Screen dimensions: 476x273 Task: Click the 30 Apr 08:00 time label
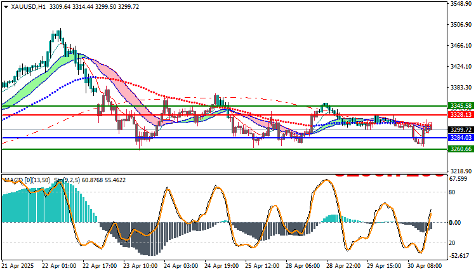click(x=425, y=266)
